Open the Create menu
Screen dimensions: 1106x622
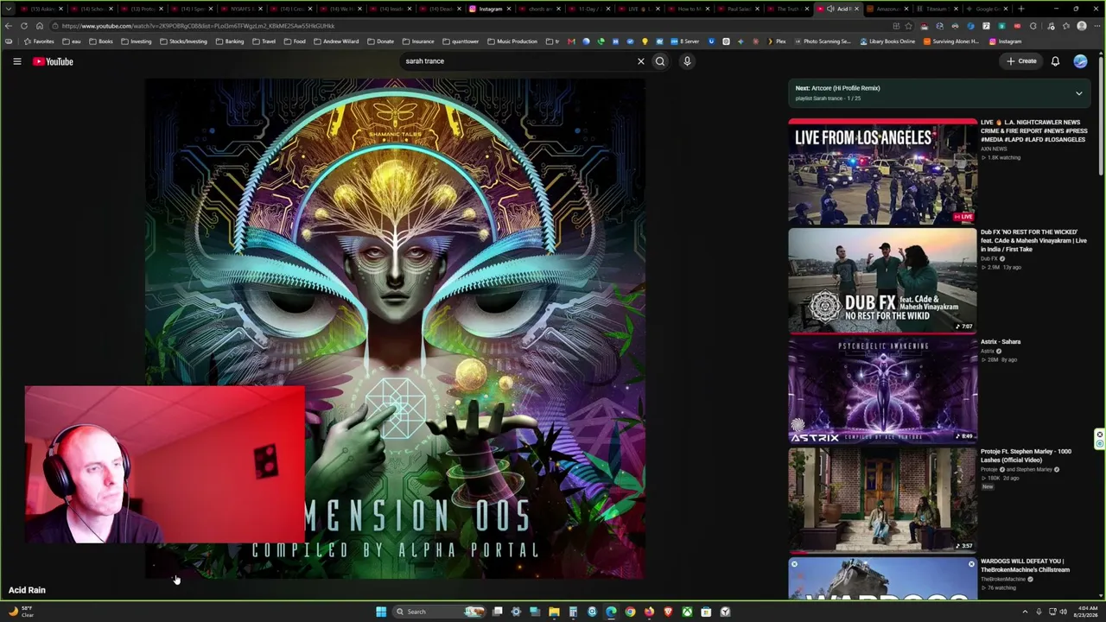[1021, 61]
